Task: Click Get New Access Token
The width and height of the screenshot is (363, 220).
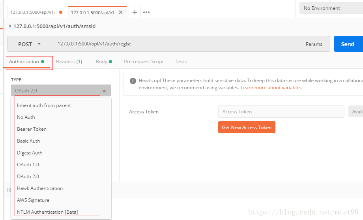Action: point(247,127)
